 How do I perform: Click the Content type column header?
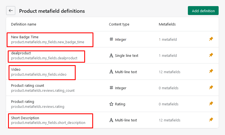119,24
